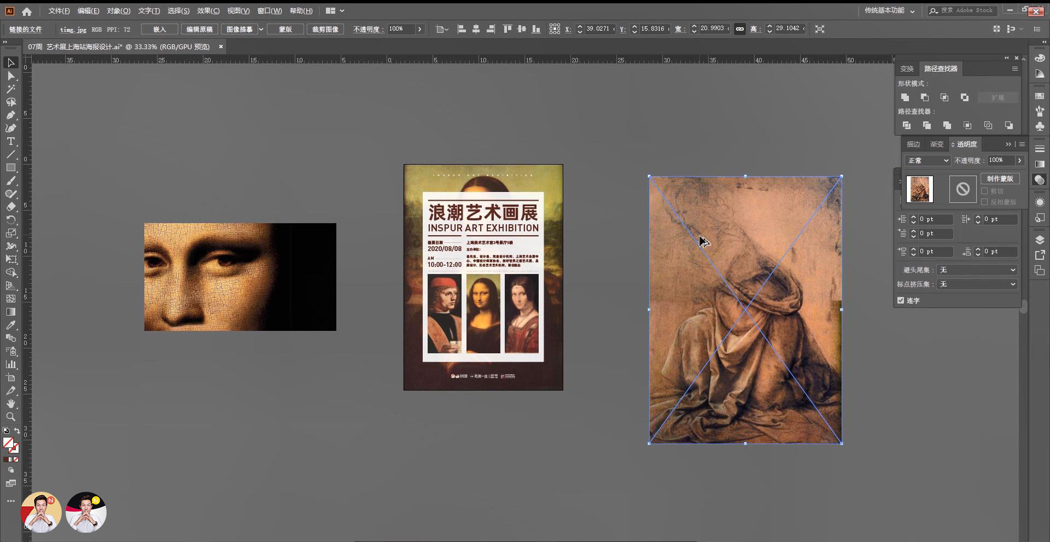1050x542 pixels.
Task: Click the horizontal align center icon
Action: click(x=476, y=29)
